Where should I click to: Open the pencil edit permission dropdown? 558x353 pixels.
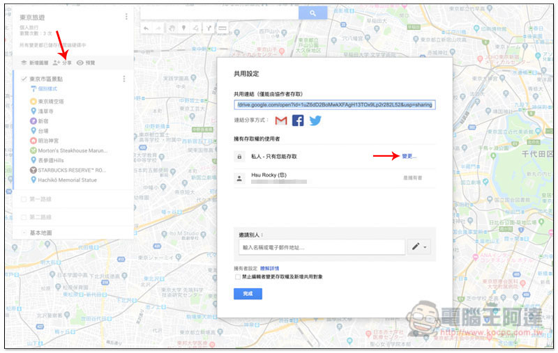tap(419, 246)
